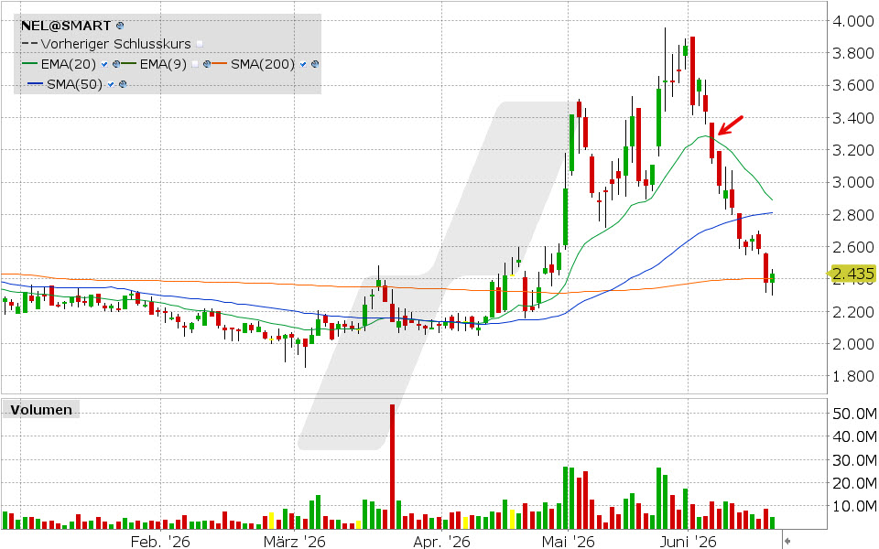Image resolution: width=879 pixels, height=549 pixels.
Task: Click the SMA(50) legend label
Action: [74, 84]
